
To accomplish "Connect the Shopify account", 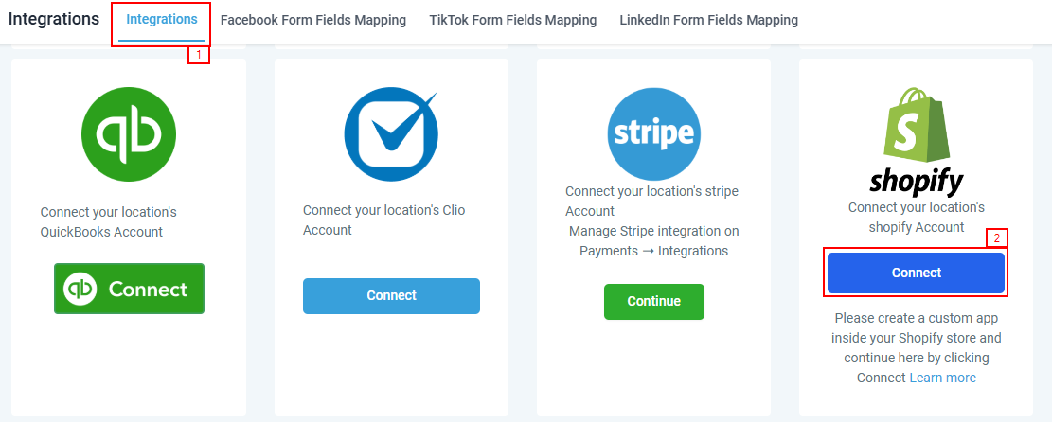I will pyautogui.click(x=916, y=273).
